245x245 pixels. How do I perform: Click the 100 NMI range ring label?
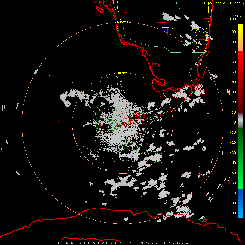122,22
